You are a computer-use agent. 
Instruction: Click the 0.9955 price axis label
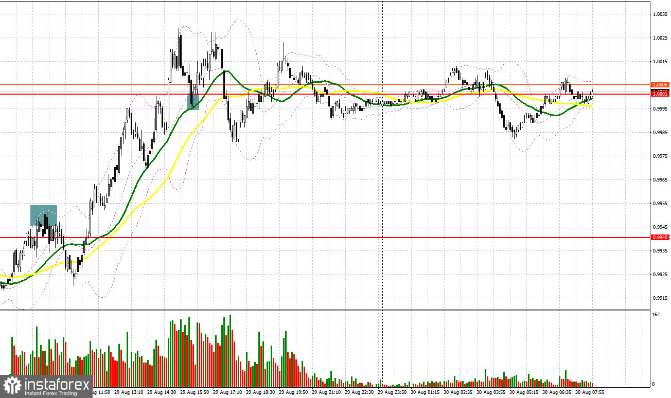pyautogui.click(x=659, y=203)
